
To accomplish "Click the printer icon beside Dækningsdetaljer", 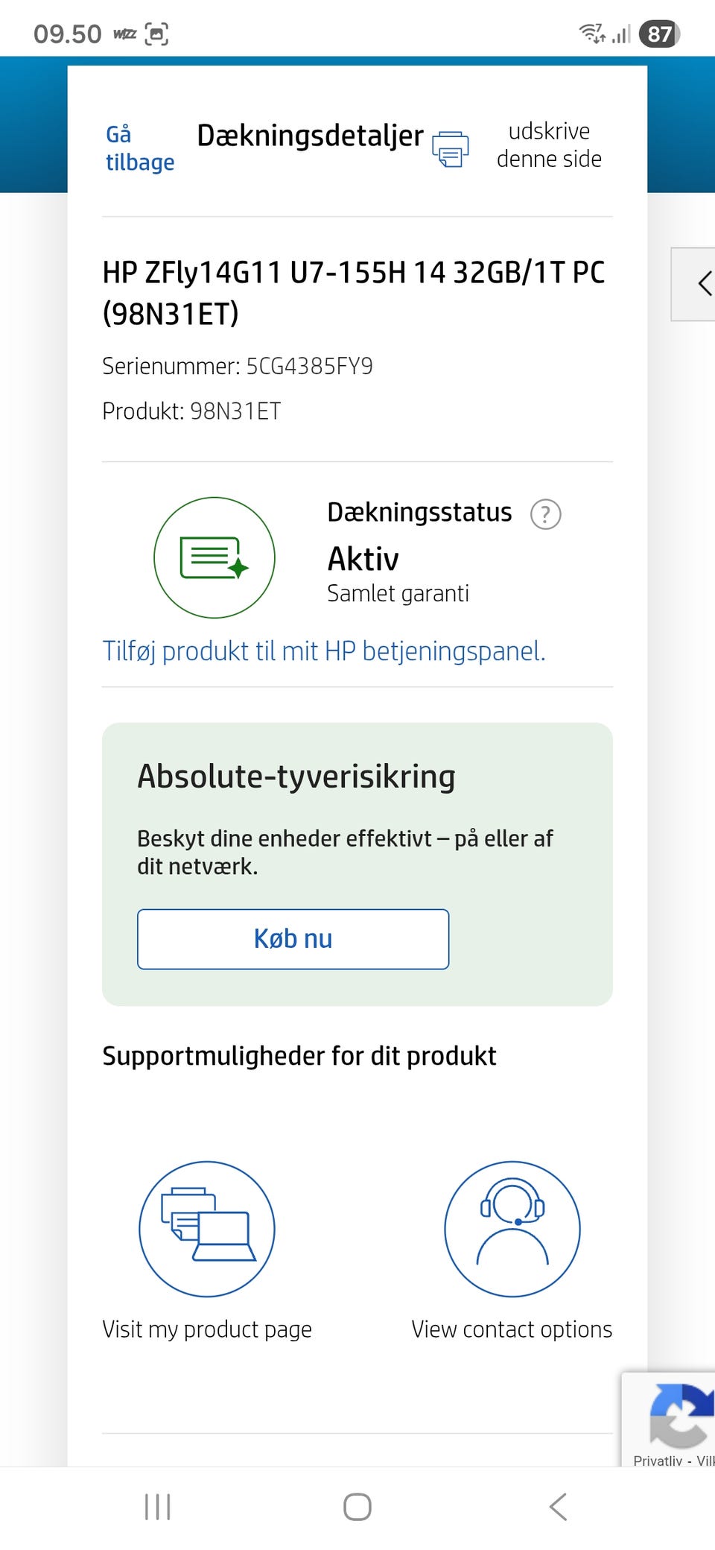I will pyautogui.click(x=451, y=148).
